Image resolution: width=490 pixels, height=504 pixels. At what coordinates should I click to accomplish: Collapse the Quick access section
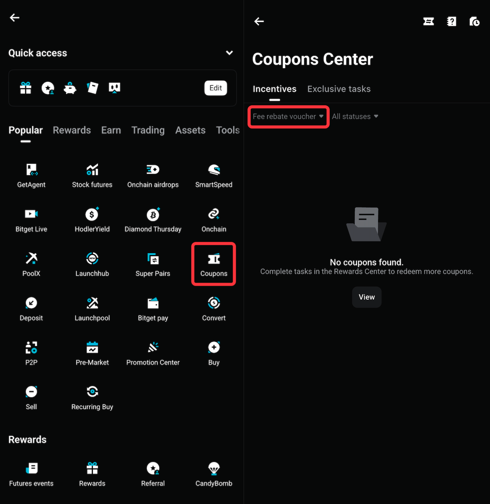click(229, 52)
